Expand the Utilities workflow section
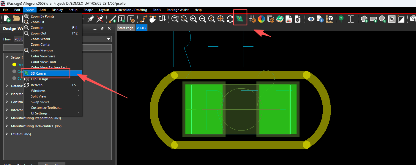The image size is (416, 165). [7, 134]
